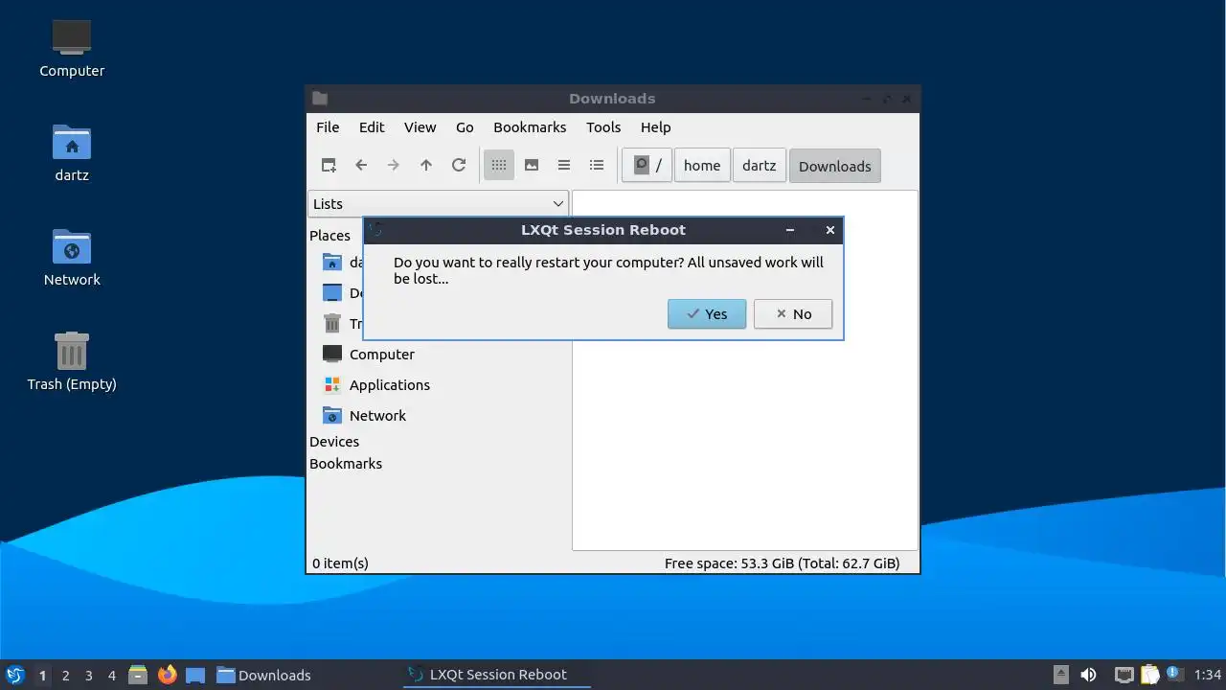The width and height of the screenshot is (1226, 690).
Task: Switch to compact view mode
Action: coord(564,165)
